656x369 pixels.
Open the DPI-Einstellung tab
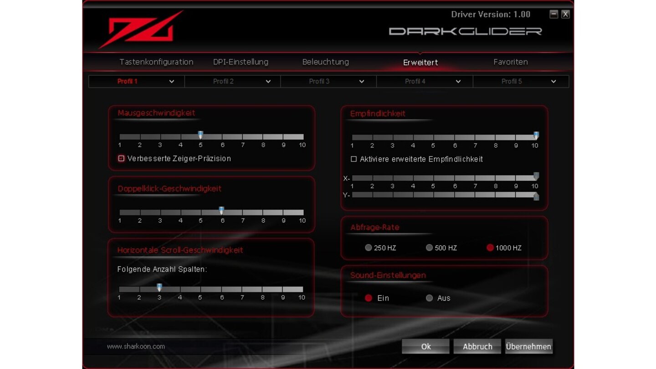tap(241, 62)
